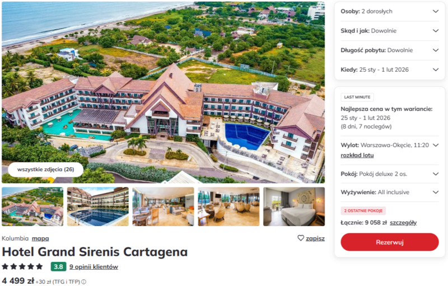Image resolution: width=448 pixels, height=286 pixels.
Task: Open the Pokój deluxe room dropdown
Action: pyautogui.click(x=389, y=174)
